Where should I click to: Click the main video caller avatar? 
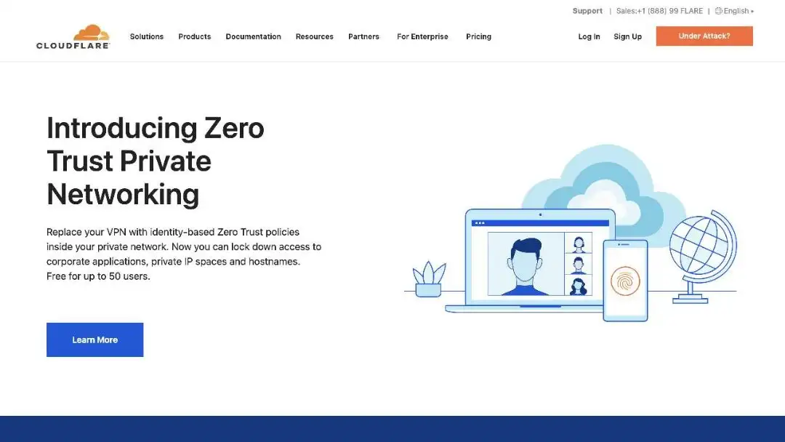(525, 265)
